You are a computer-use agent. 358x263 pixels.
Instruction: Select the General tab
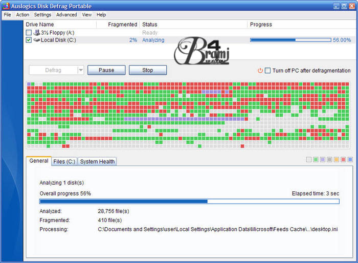(x=39, y=161)
